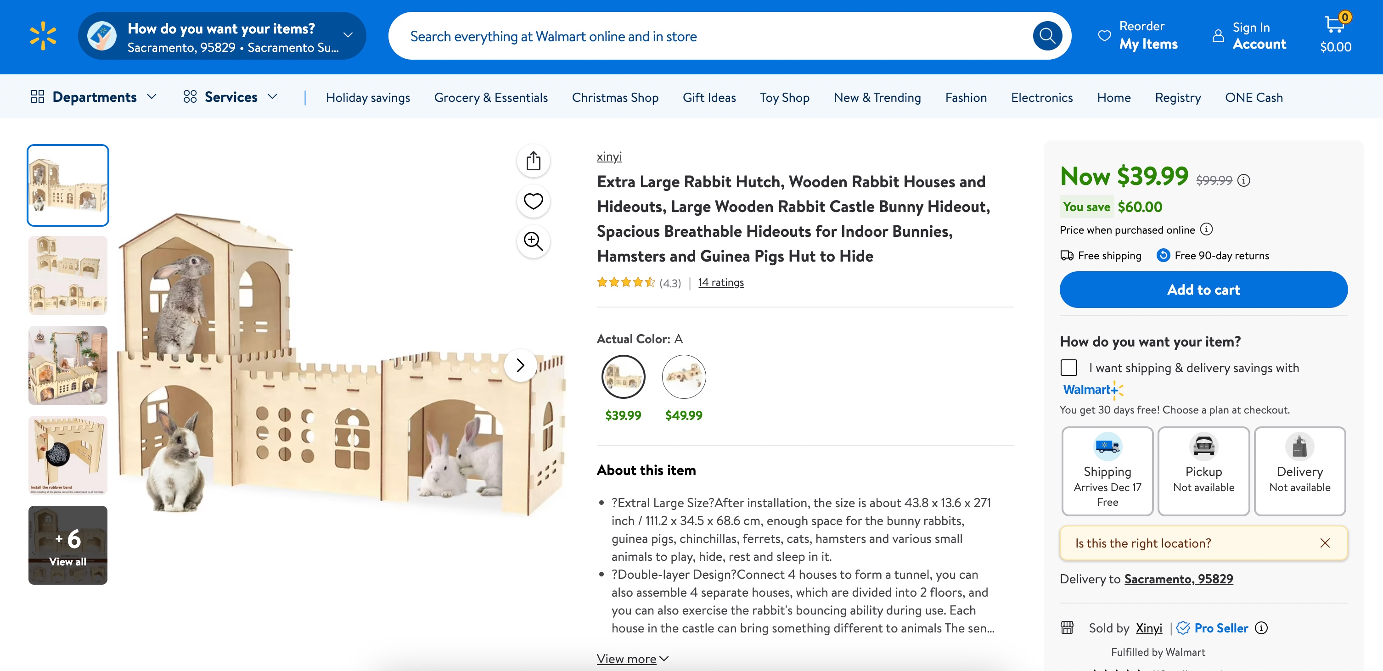This screenshot has height=671, width=1383.
Task: Dismiss the 'Is this the right location?' banner
Action: pyautogui.click(x=1325, y=542)
